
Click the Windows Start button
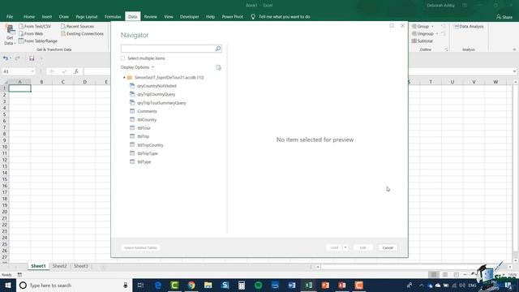coord(8,285)
